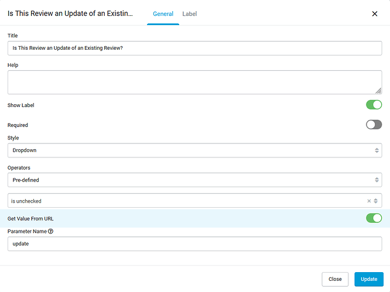Click the Close button in the footer
This screenshot has height=292, width=390.
coord(335,279)
